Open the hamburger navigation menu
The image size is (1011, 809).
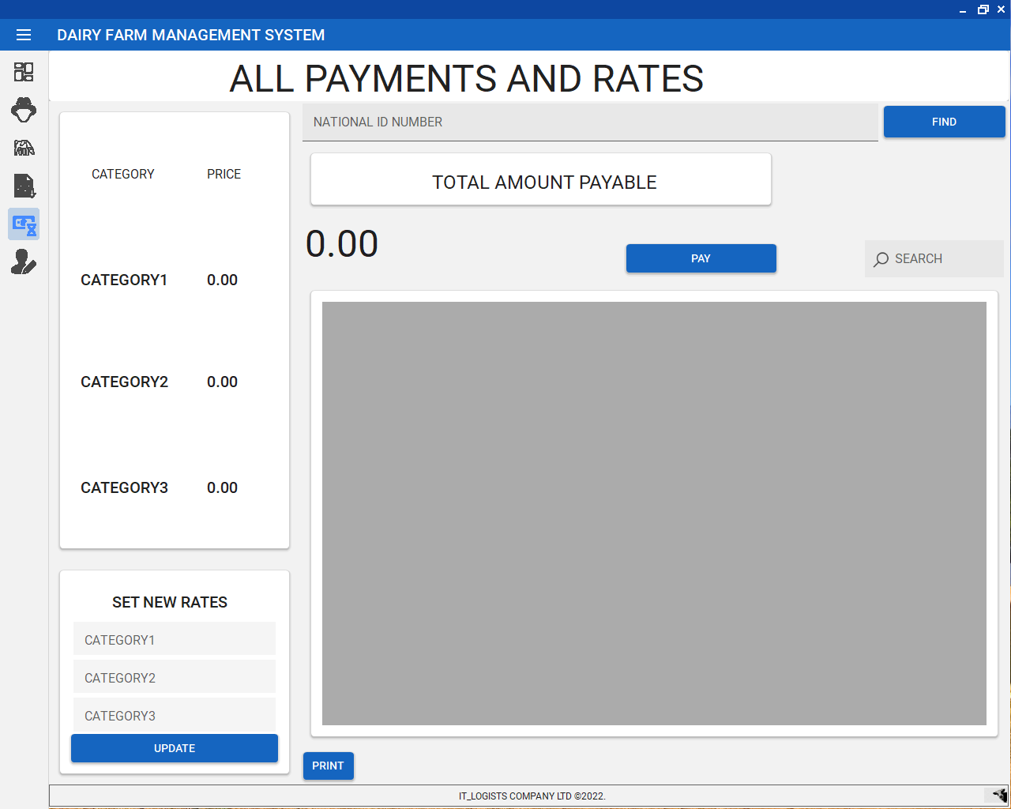pyautogui.click(x=24, y=35)
